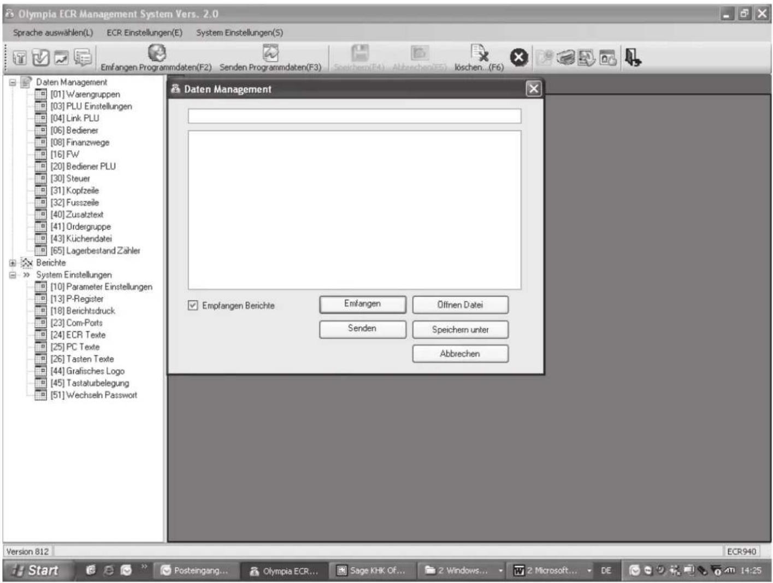Screen dimensions: 773x583
Task: Select [10] Parameter Einstellungen in the tree
Action: point(102,287)
